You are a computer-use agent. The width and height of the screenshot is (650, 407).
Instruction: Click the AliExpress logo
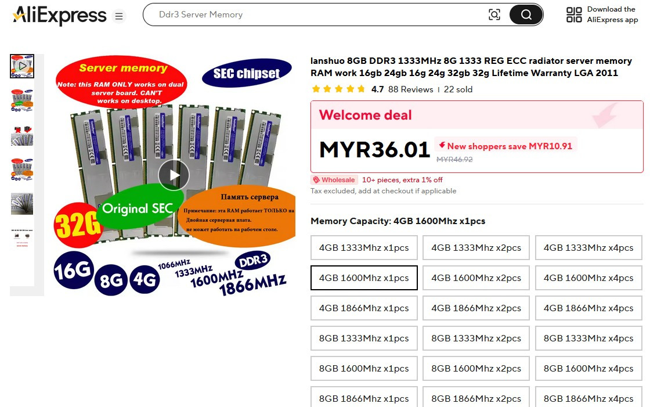click(x=60, y=16)
